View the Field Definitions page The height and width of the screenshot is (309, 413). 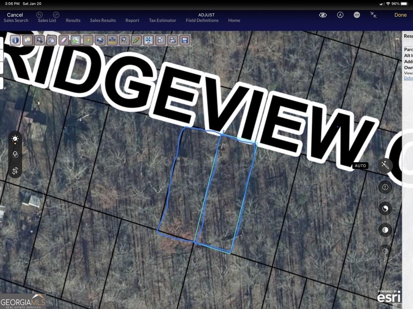[x=202, y=20]
